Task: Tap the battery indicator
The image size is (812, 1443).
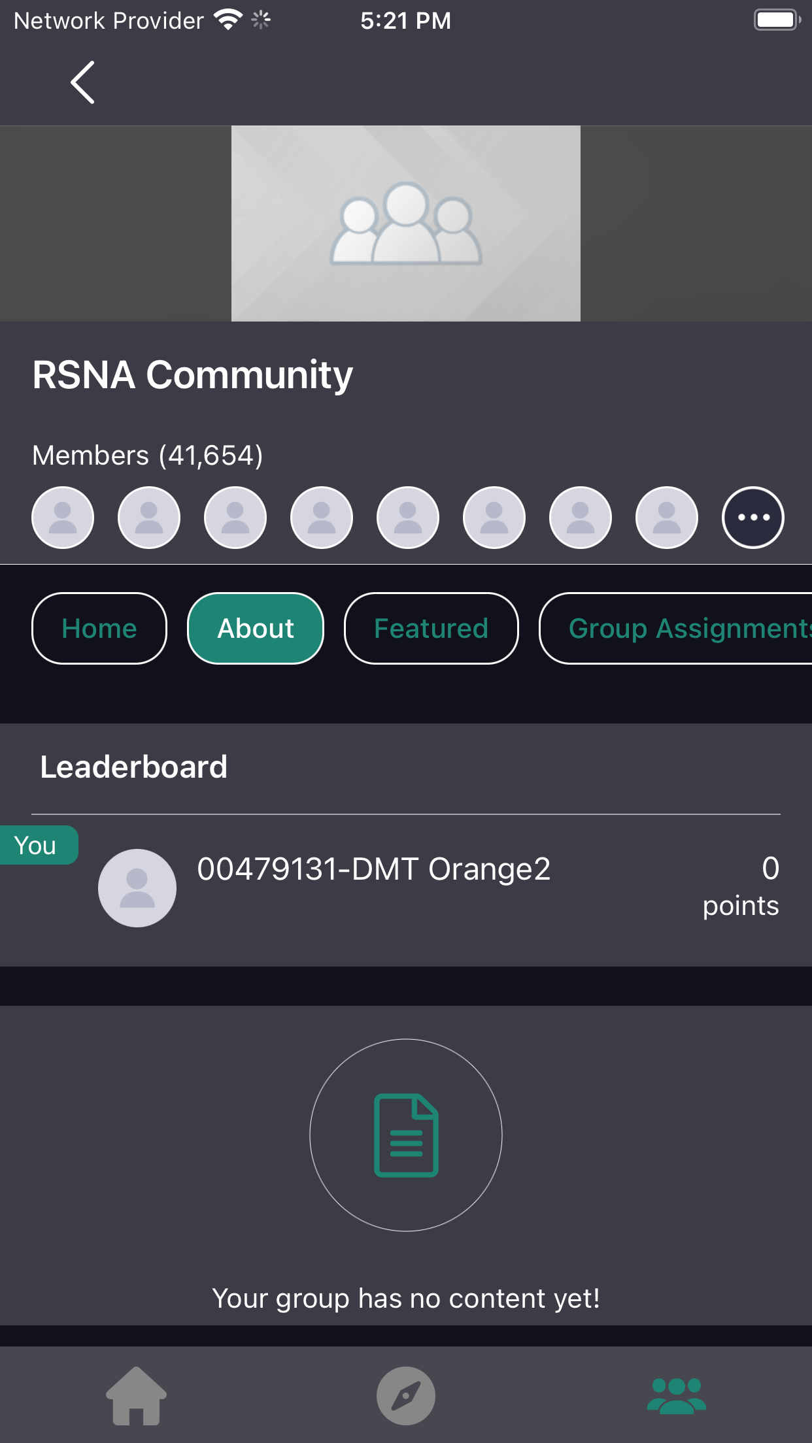Action: 777,20
